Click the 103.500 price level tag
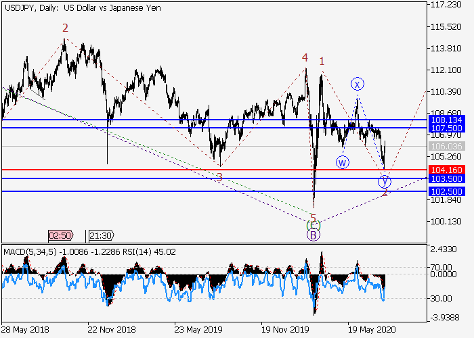Screen dimensions: 474x338 coord(446,178)
